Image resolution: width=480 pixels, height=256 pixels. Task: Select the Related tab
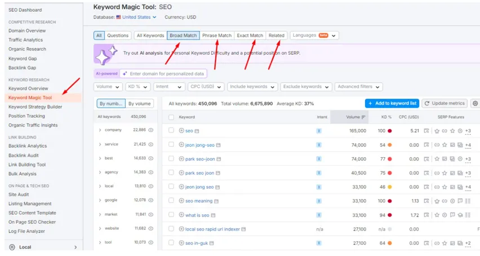pyautogui.click(x=277, y=36)
